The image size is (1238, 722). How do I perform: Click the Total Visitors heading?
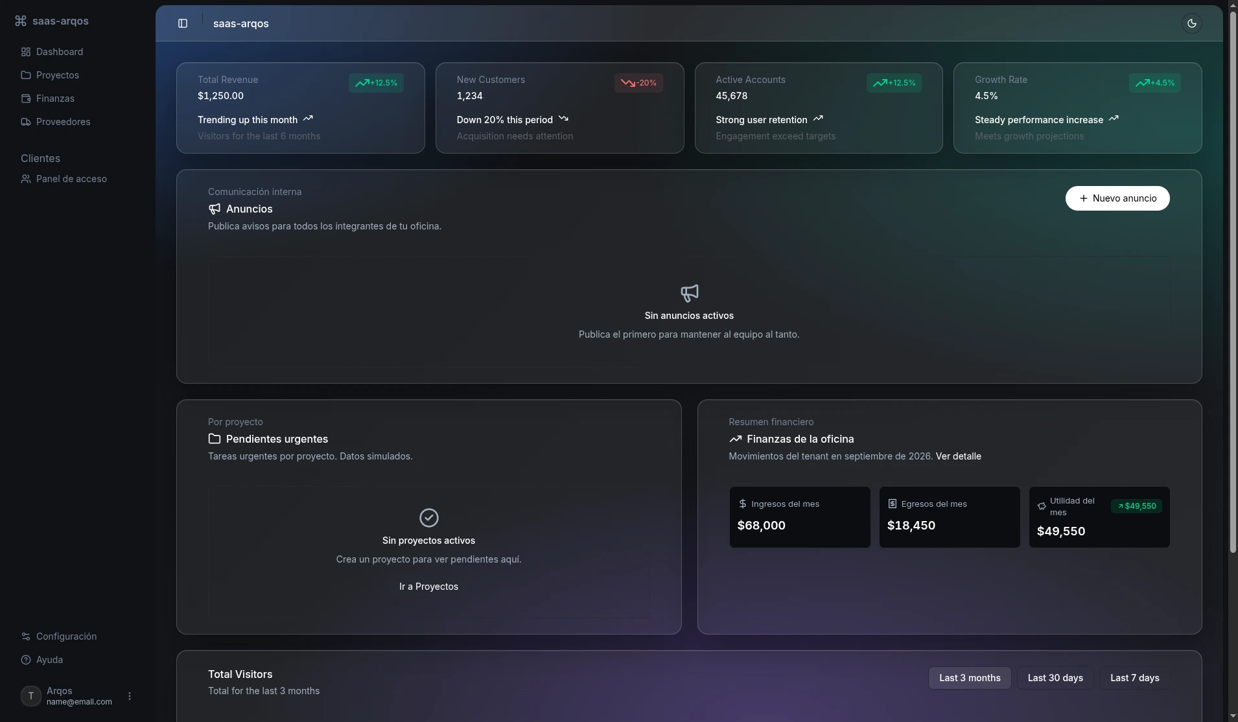(240, 675)
